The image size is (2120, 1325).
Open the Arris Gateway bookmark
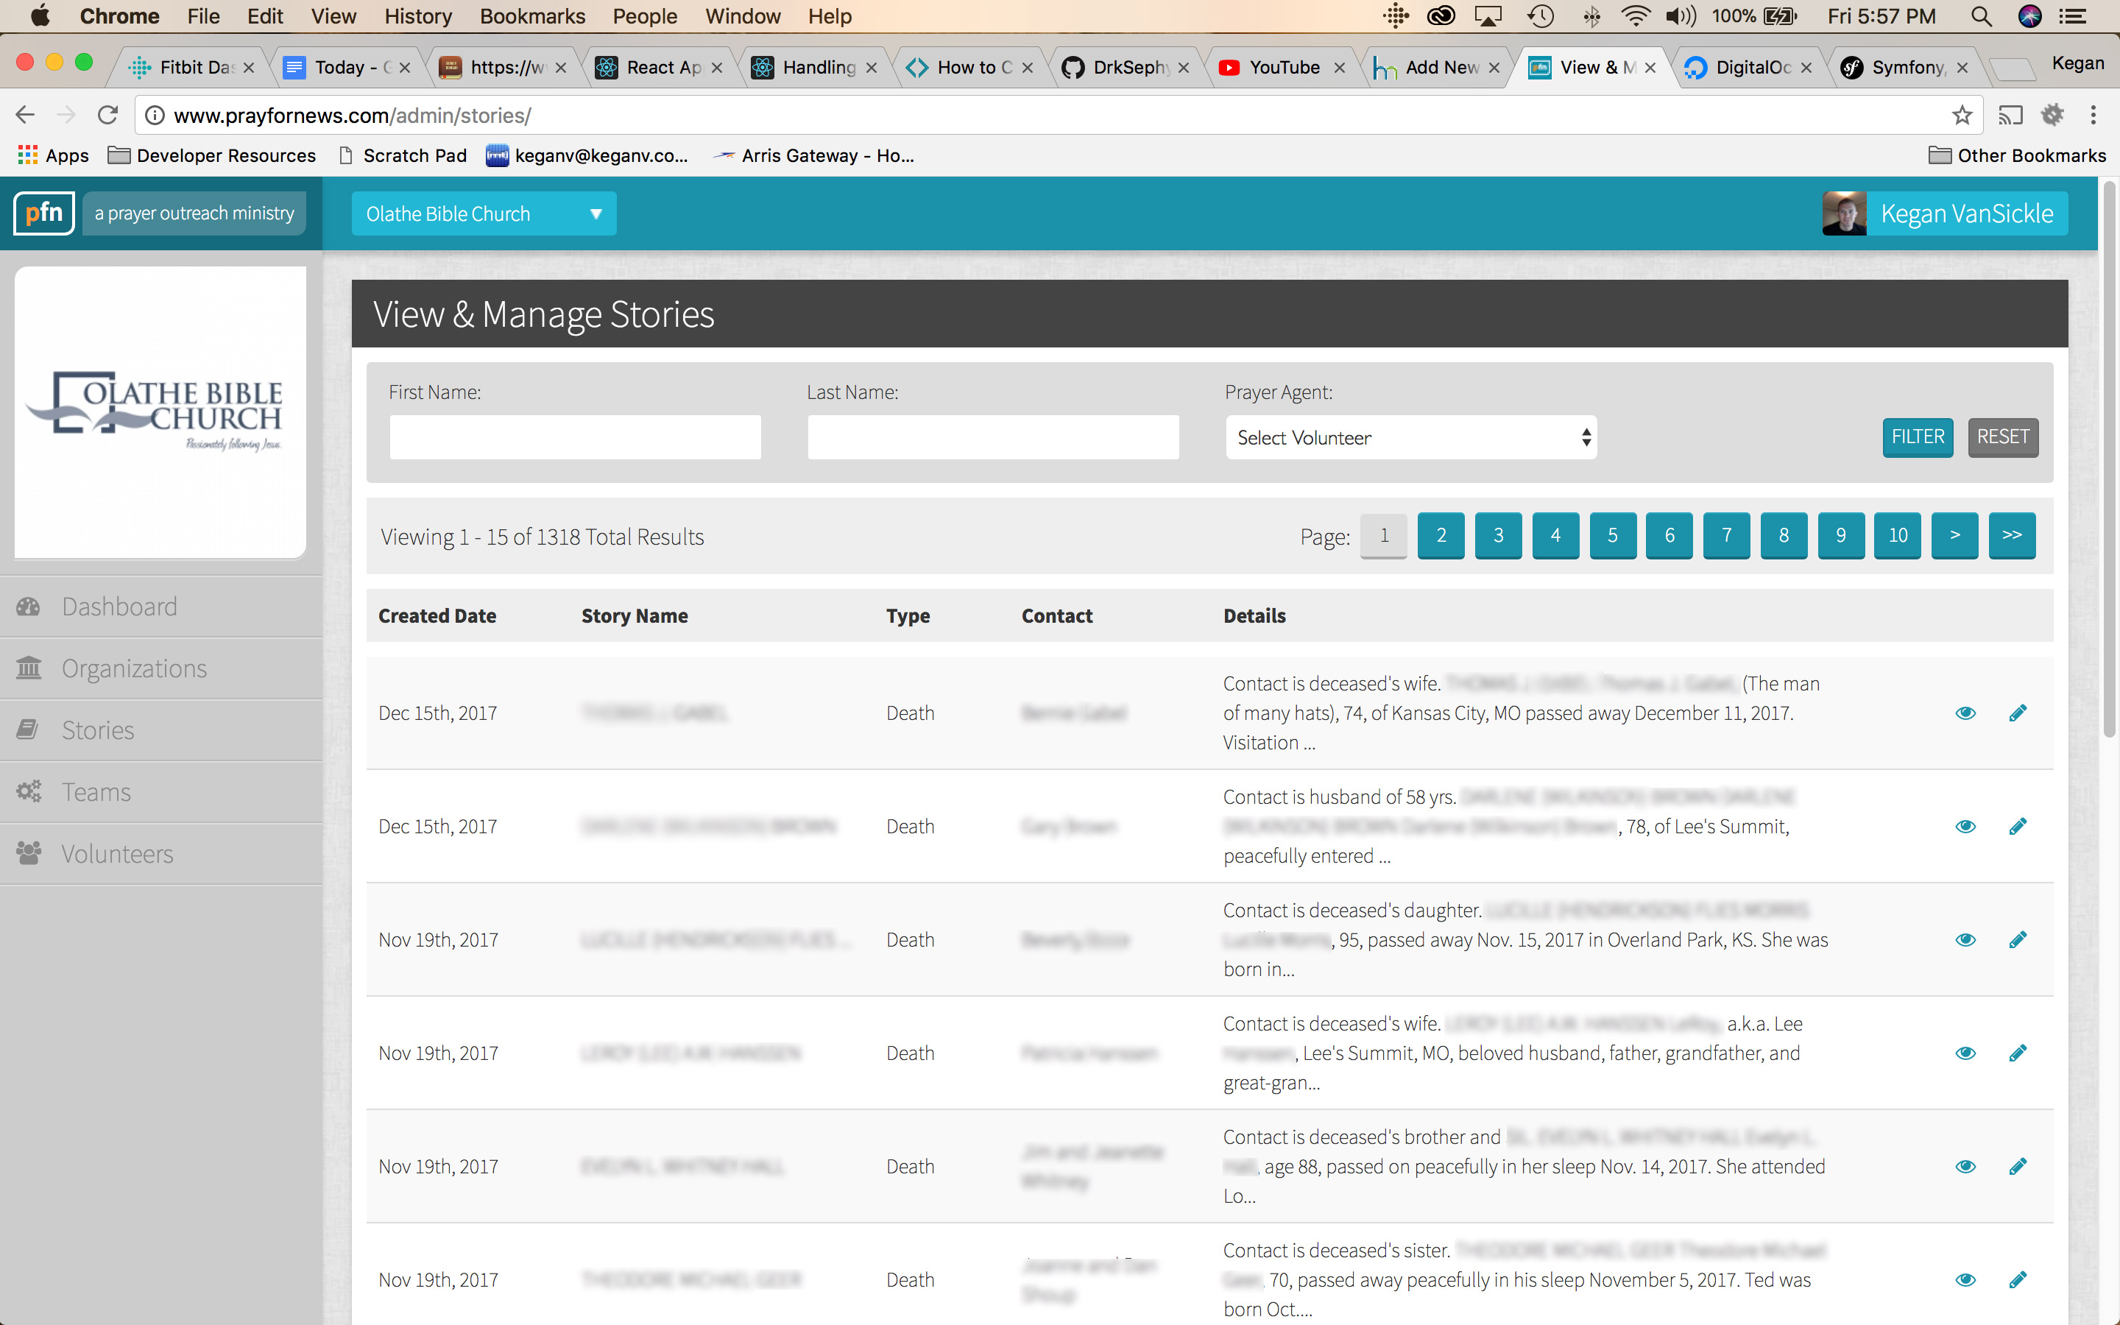[813, 155]
